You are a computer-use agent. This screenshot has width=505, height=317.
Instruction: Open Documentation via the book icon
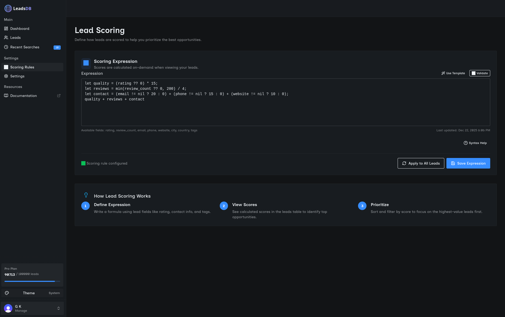pyautogui.click(x=6, y=96)
